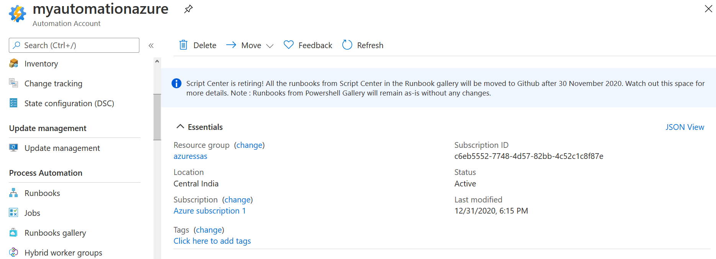Click the Change tracking icon
Screen dimensions: 716x259
(x=13, y=83)
